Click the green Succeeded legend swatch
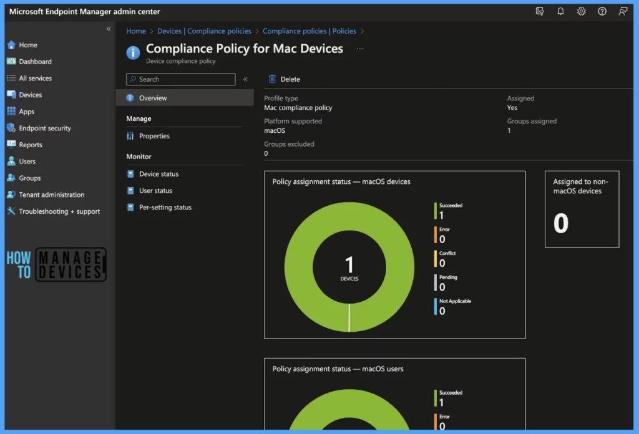639x434 pixels. (x=436, y=211)
